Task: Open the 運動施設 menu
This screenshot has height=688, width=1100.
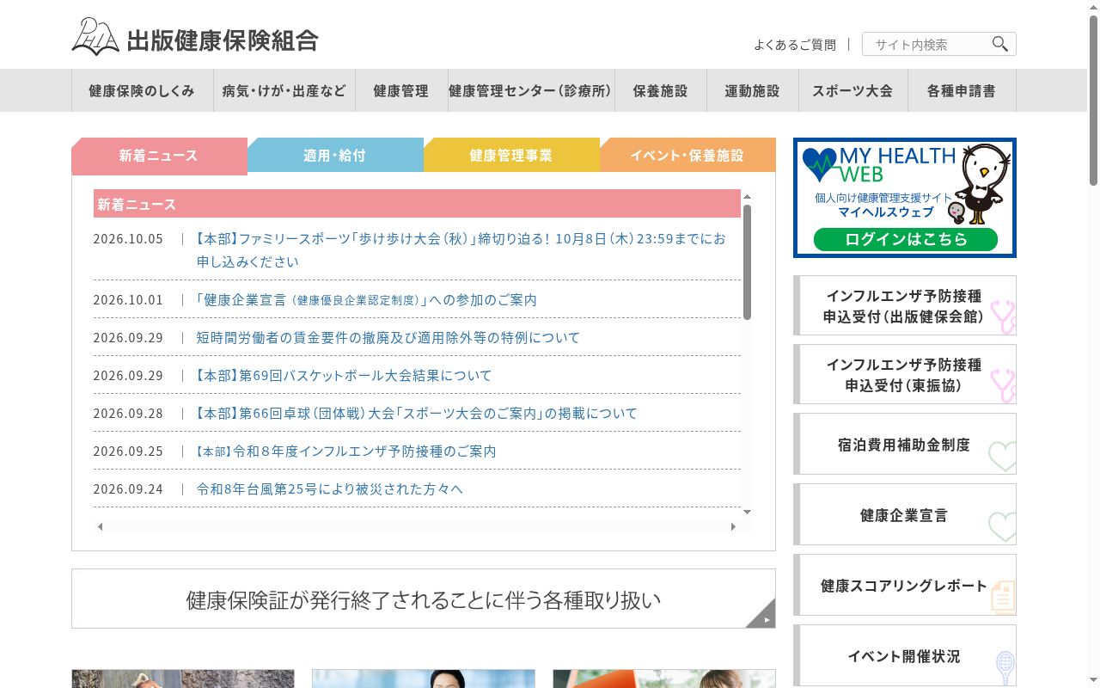Action: (752, 90)
